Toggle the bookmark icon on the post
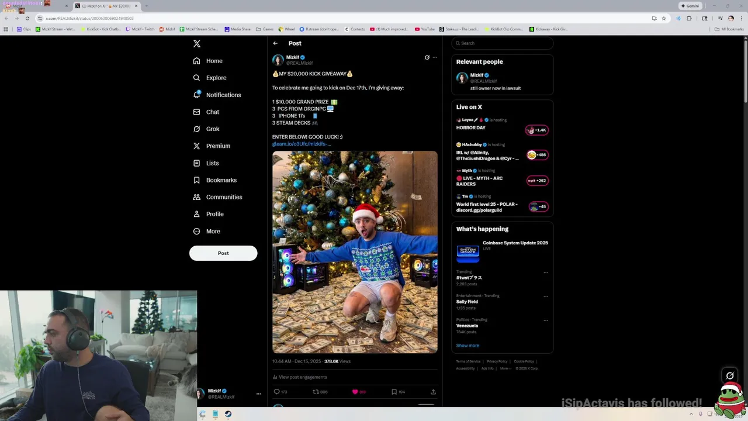This screenshot has width=748, height=421. point(394,392)
